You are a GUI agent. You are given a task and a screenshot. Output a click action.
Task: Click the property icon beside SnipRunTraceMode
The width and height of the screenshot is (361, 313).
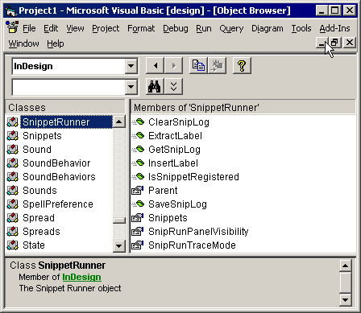point(138,245)
